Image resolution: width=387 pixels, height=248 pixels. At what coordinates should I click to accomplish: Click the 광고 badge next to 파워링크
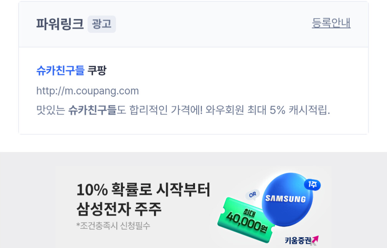[x=102, y=24]
